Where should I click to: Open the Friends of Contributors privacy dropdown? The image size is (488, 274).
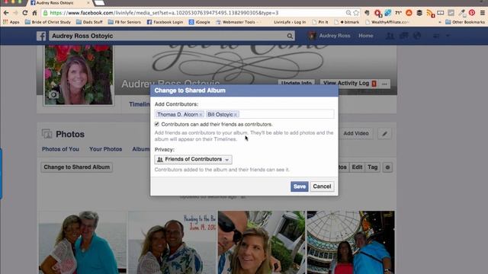coord(193,159)
